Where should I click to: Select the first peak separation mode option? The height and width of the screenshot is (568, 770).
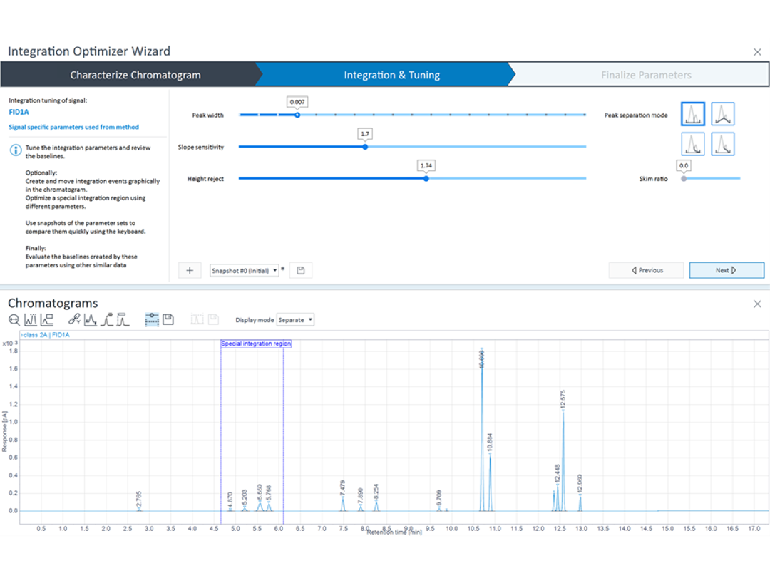pos(692,113)
